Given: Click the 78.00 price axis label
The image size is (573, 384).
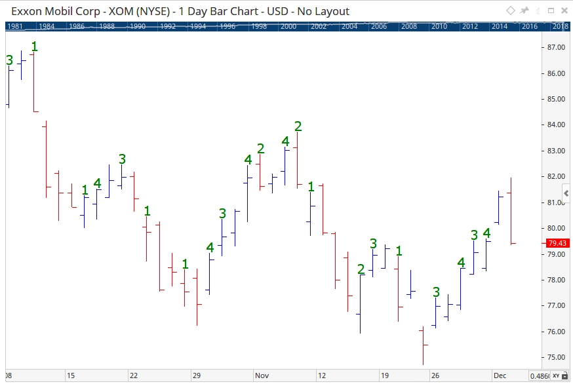Looking at the screenshot, I should coord(556,280).
